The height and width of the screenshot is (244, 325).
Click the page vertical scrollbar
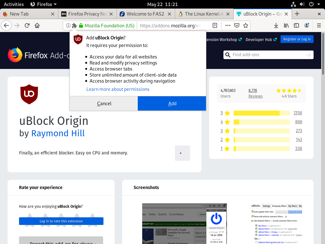[323, 53]
